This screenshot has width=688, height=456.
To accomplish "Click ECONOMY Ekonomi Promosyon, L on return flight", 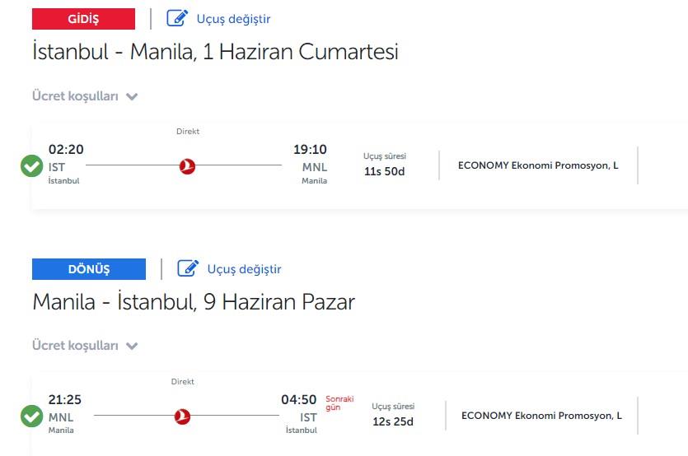I will point(541,415).
